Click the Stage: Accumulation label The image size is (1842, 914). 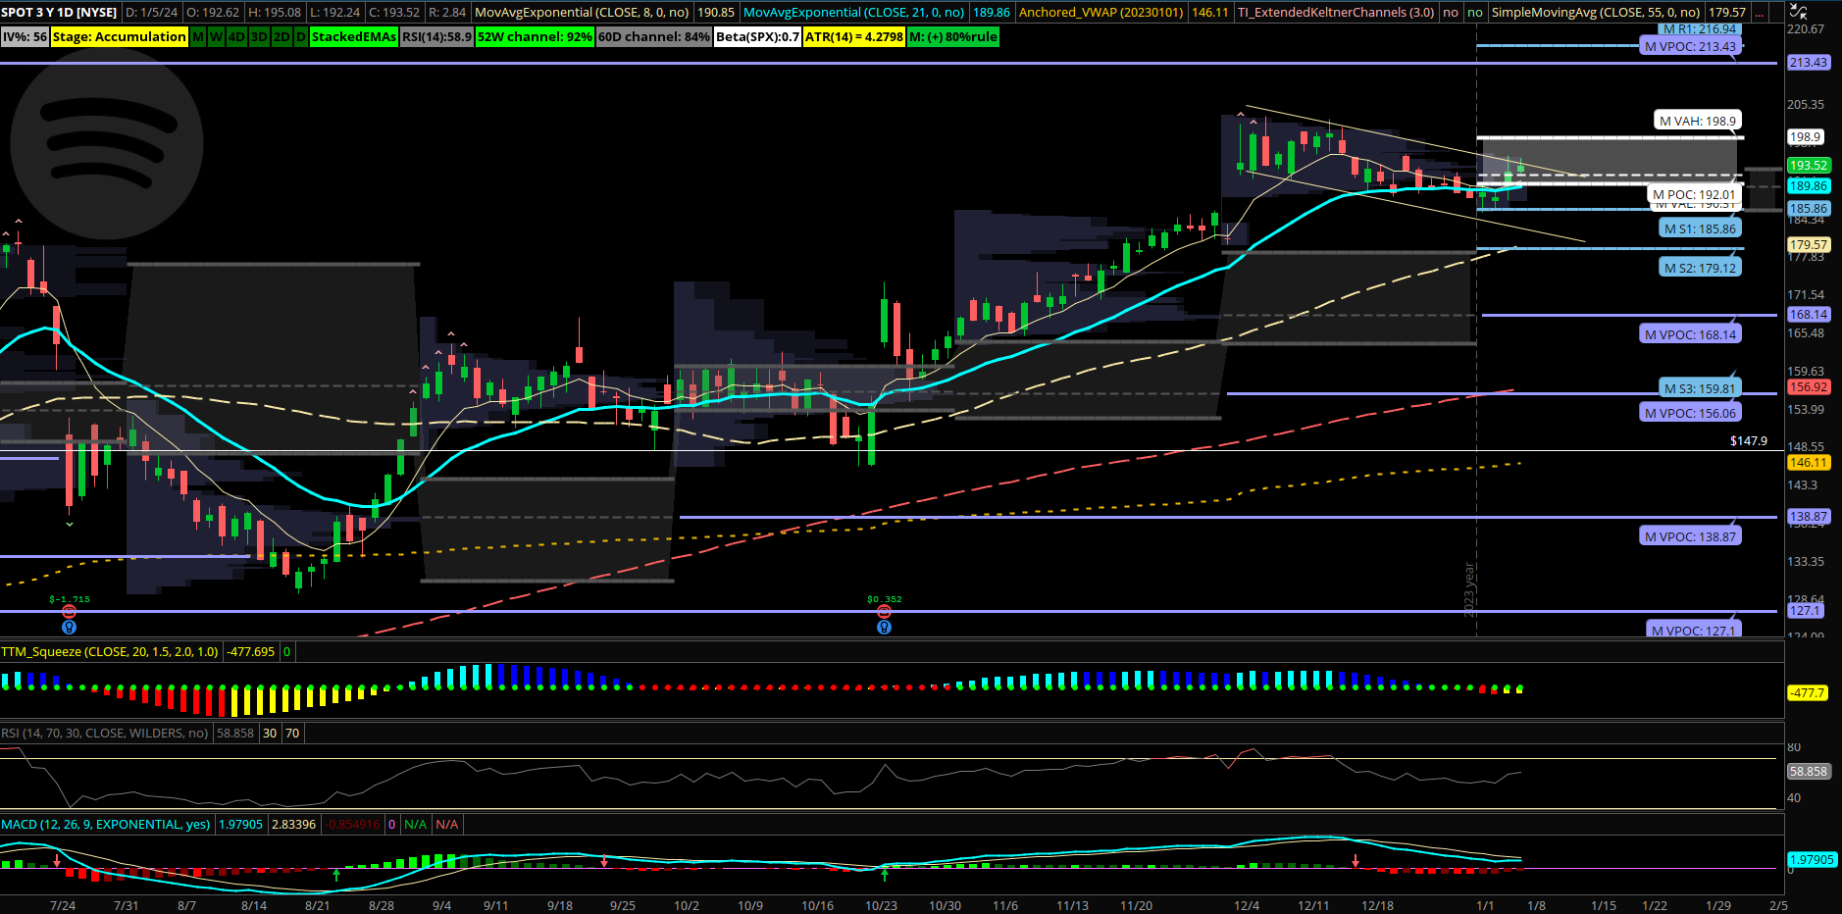[x=119, y=37]
